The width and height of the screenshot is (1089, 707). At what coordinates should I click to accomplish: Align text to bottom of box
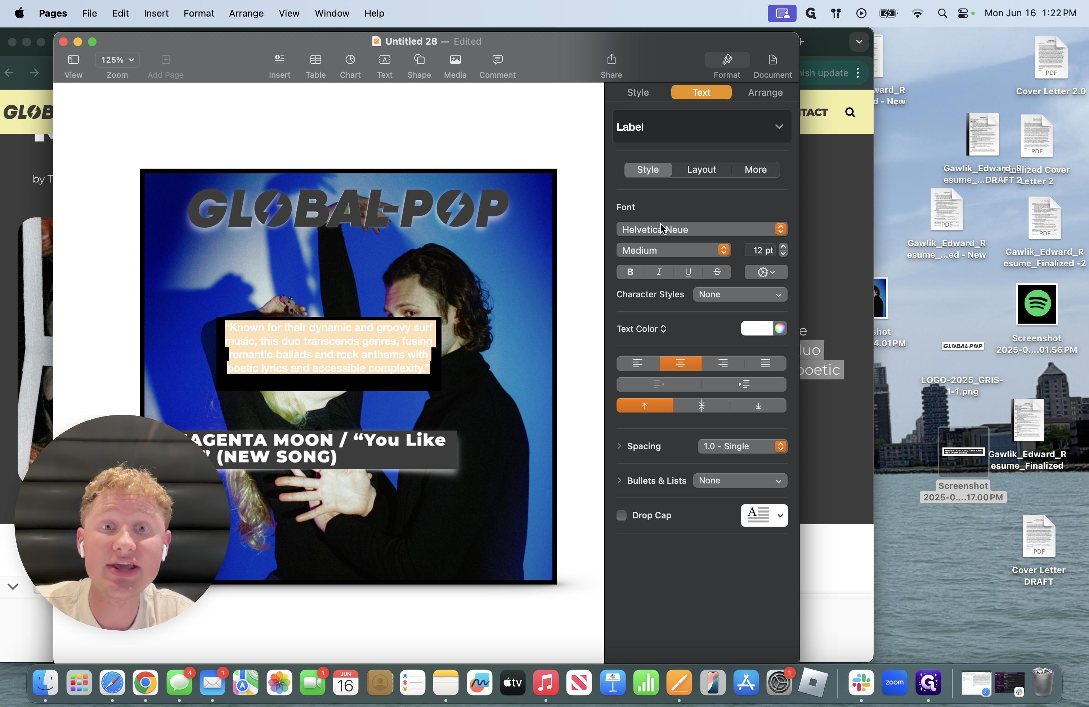[x=758, y=406]
